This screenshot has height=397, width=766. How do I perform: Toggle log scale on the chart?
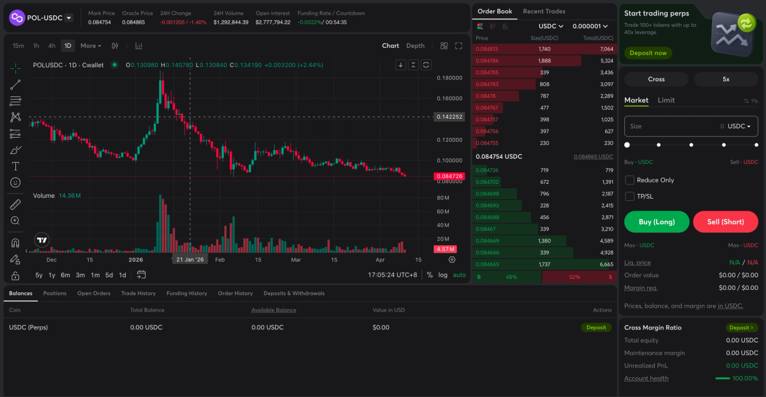[x=443, y=275]
